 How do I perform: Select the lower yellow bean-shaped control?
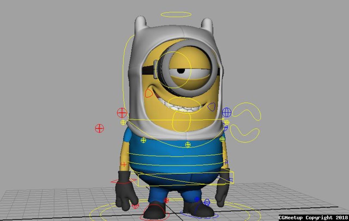click(x=245, y=133)
